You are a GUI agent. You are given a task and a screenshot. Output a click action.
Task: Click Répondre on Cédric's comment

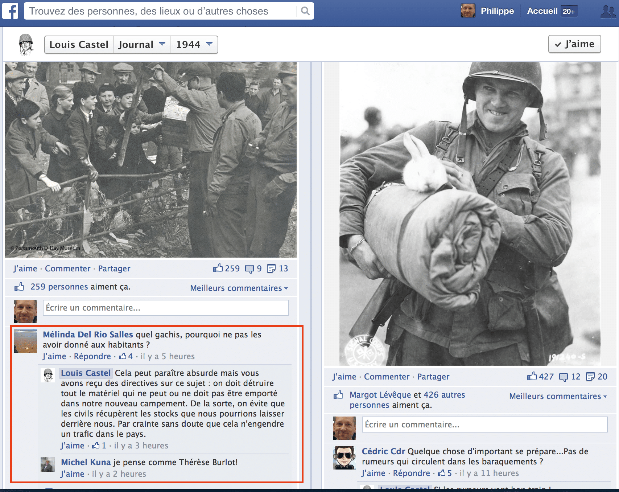[x=412, y=473]
